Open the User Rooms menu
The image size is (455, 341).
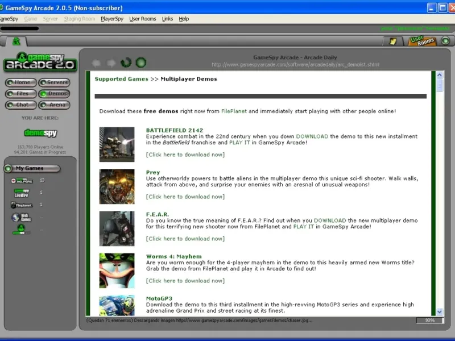click(x=143, y=19)
